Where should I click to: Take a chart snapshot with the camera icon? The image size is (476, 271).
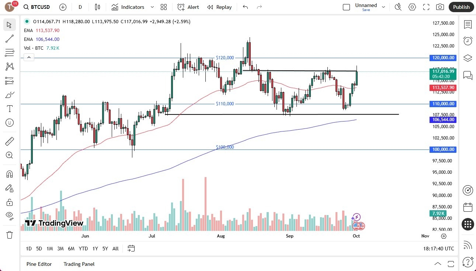440,7
